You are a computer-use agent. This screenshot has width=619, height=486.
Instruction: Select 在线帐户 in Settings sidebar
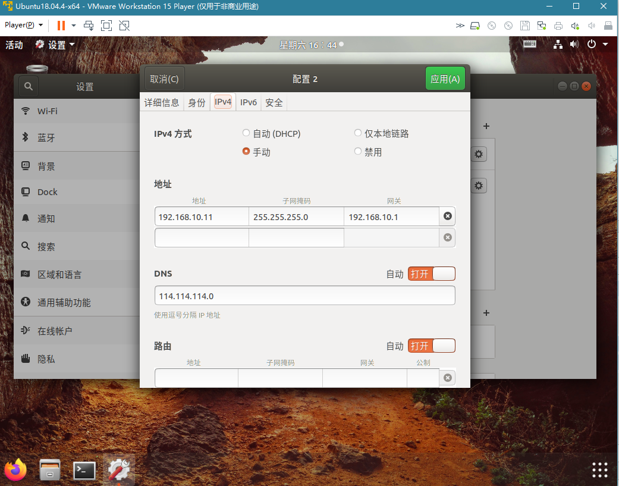pos(77,331)
